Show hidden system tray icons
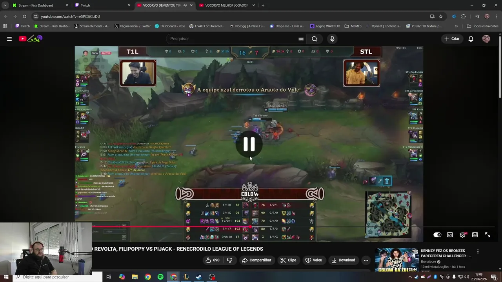The width and height of the screenshot is (502, 282). tap(410, 277)
